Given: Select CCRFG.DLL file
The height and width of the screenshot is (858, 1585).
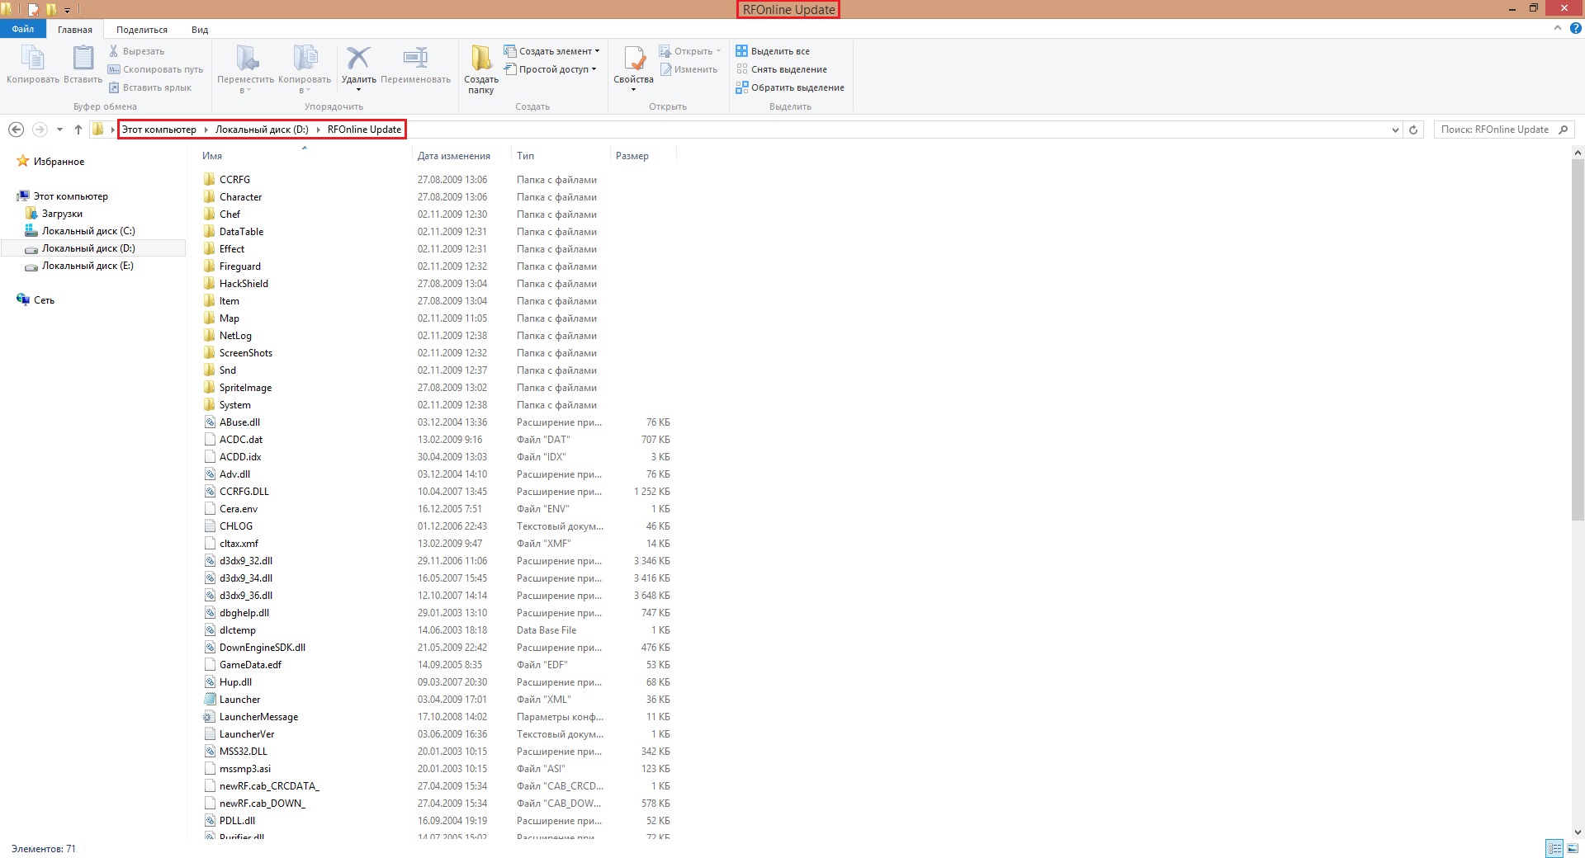Looking at the screenshot, I should (x=244, y=492).
